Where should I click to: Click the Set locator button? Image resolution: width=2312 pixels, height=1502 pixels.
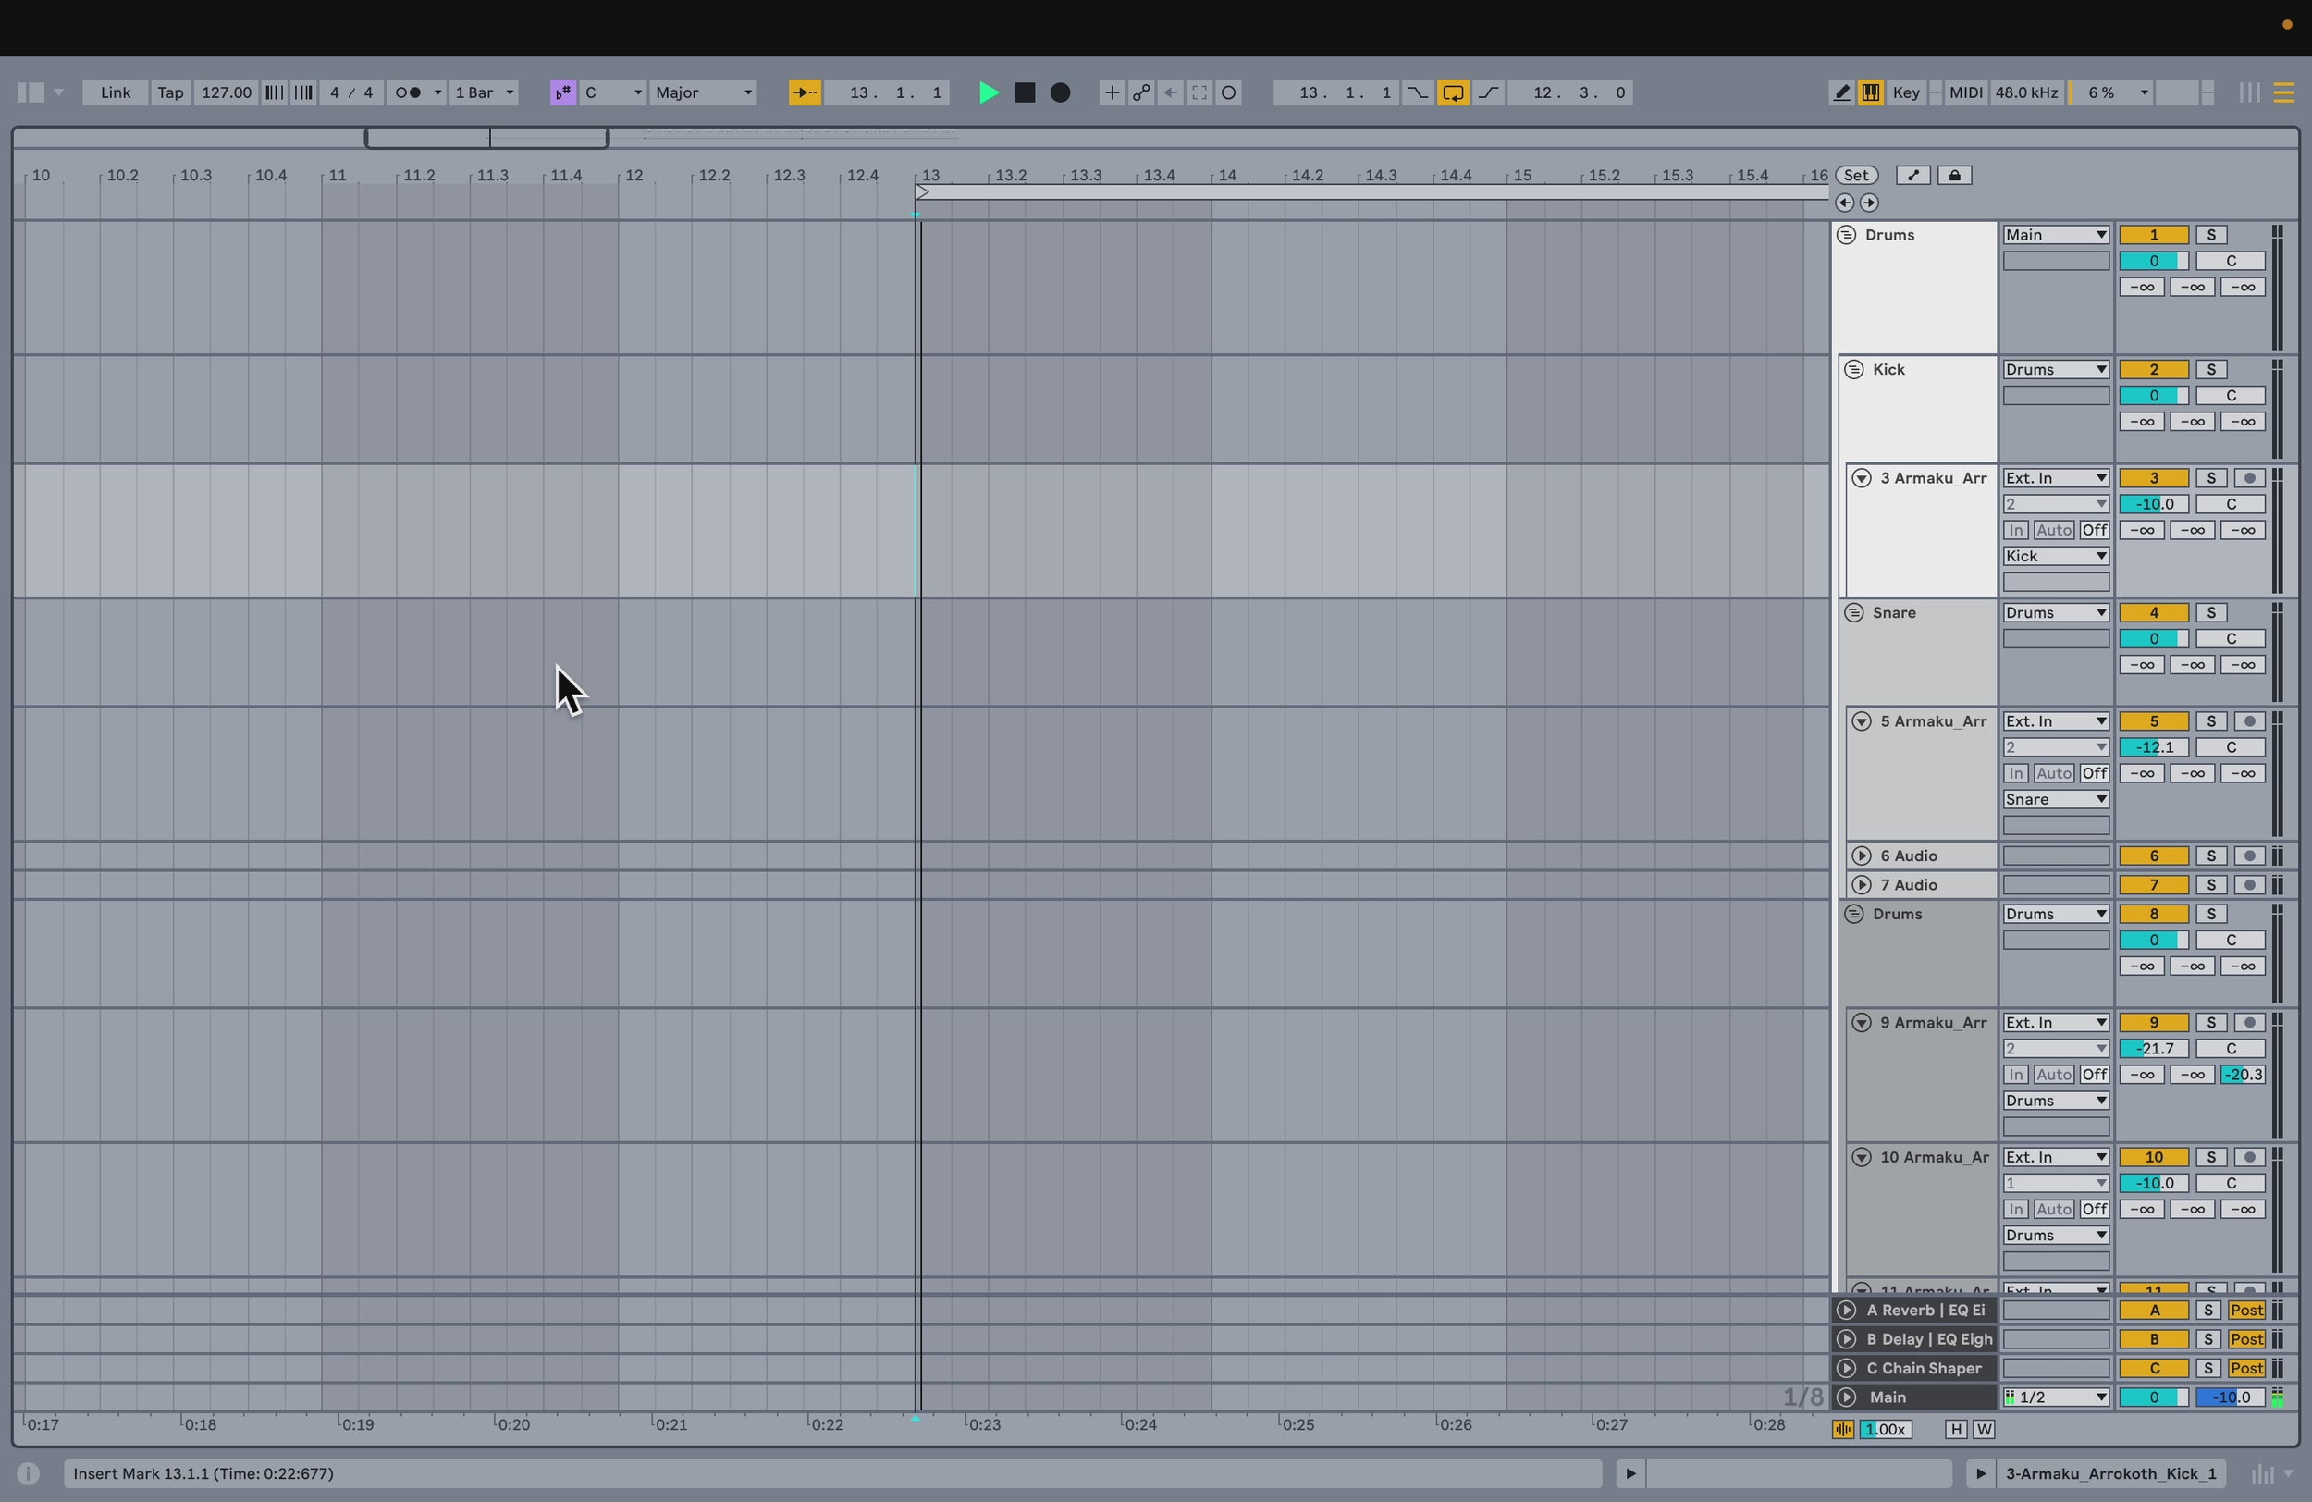(1855, 175)
